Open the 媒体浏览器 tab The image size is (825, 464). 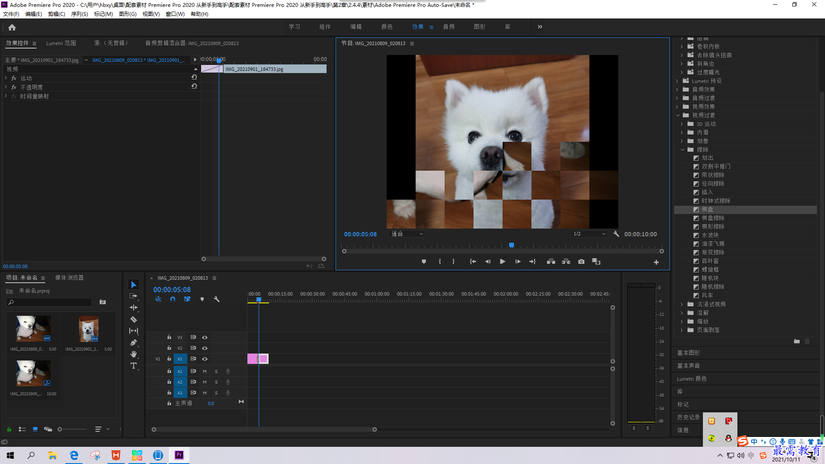point(69,278)
